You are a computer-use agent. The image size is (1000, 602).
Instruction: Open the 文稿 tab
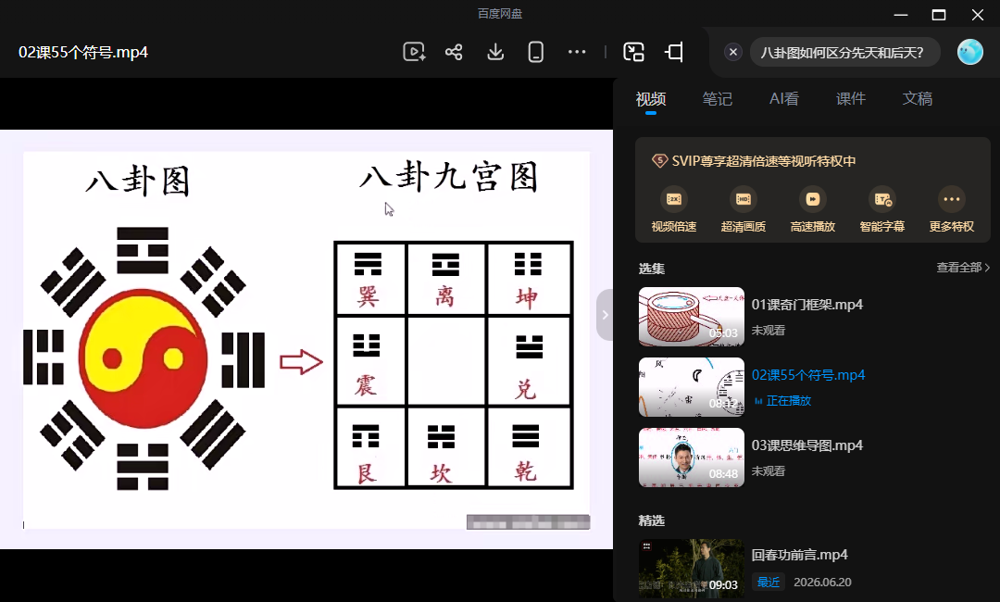pos(917,99)
